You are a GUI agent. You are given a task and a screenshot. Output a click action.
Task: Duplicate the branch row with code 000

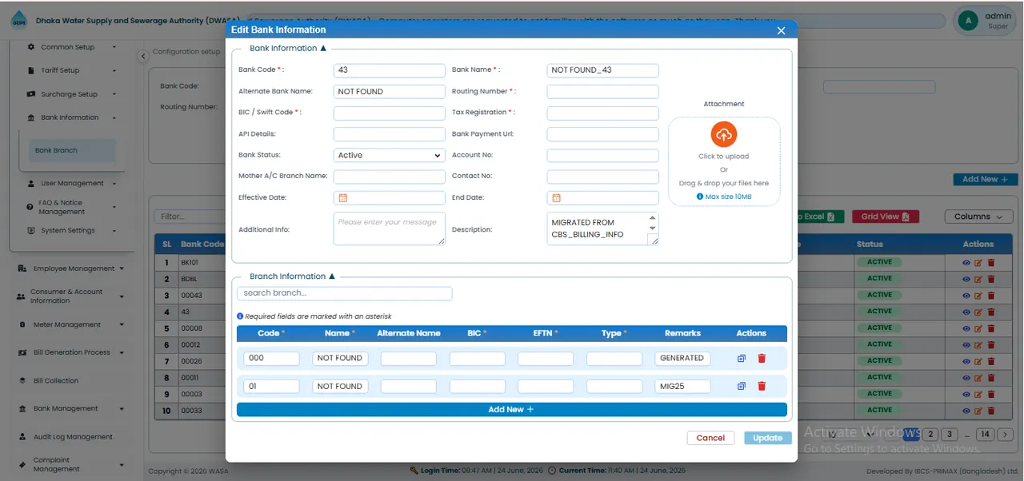742,358
